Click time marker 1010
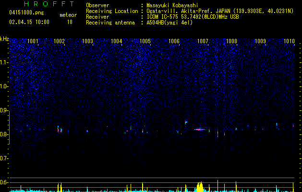Screen dimensions: 302x192 click(290, 41)
